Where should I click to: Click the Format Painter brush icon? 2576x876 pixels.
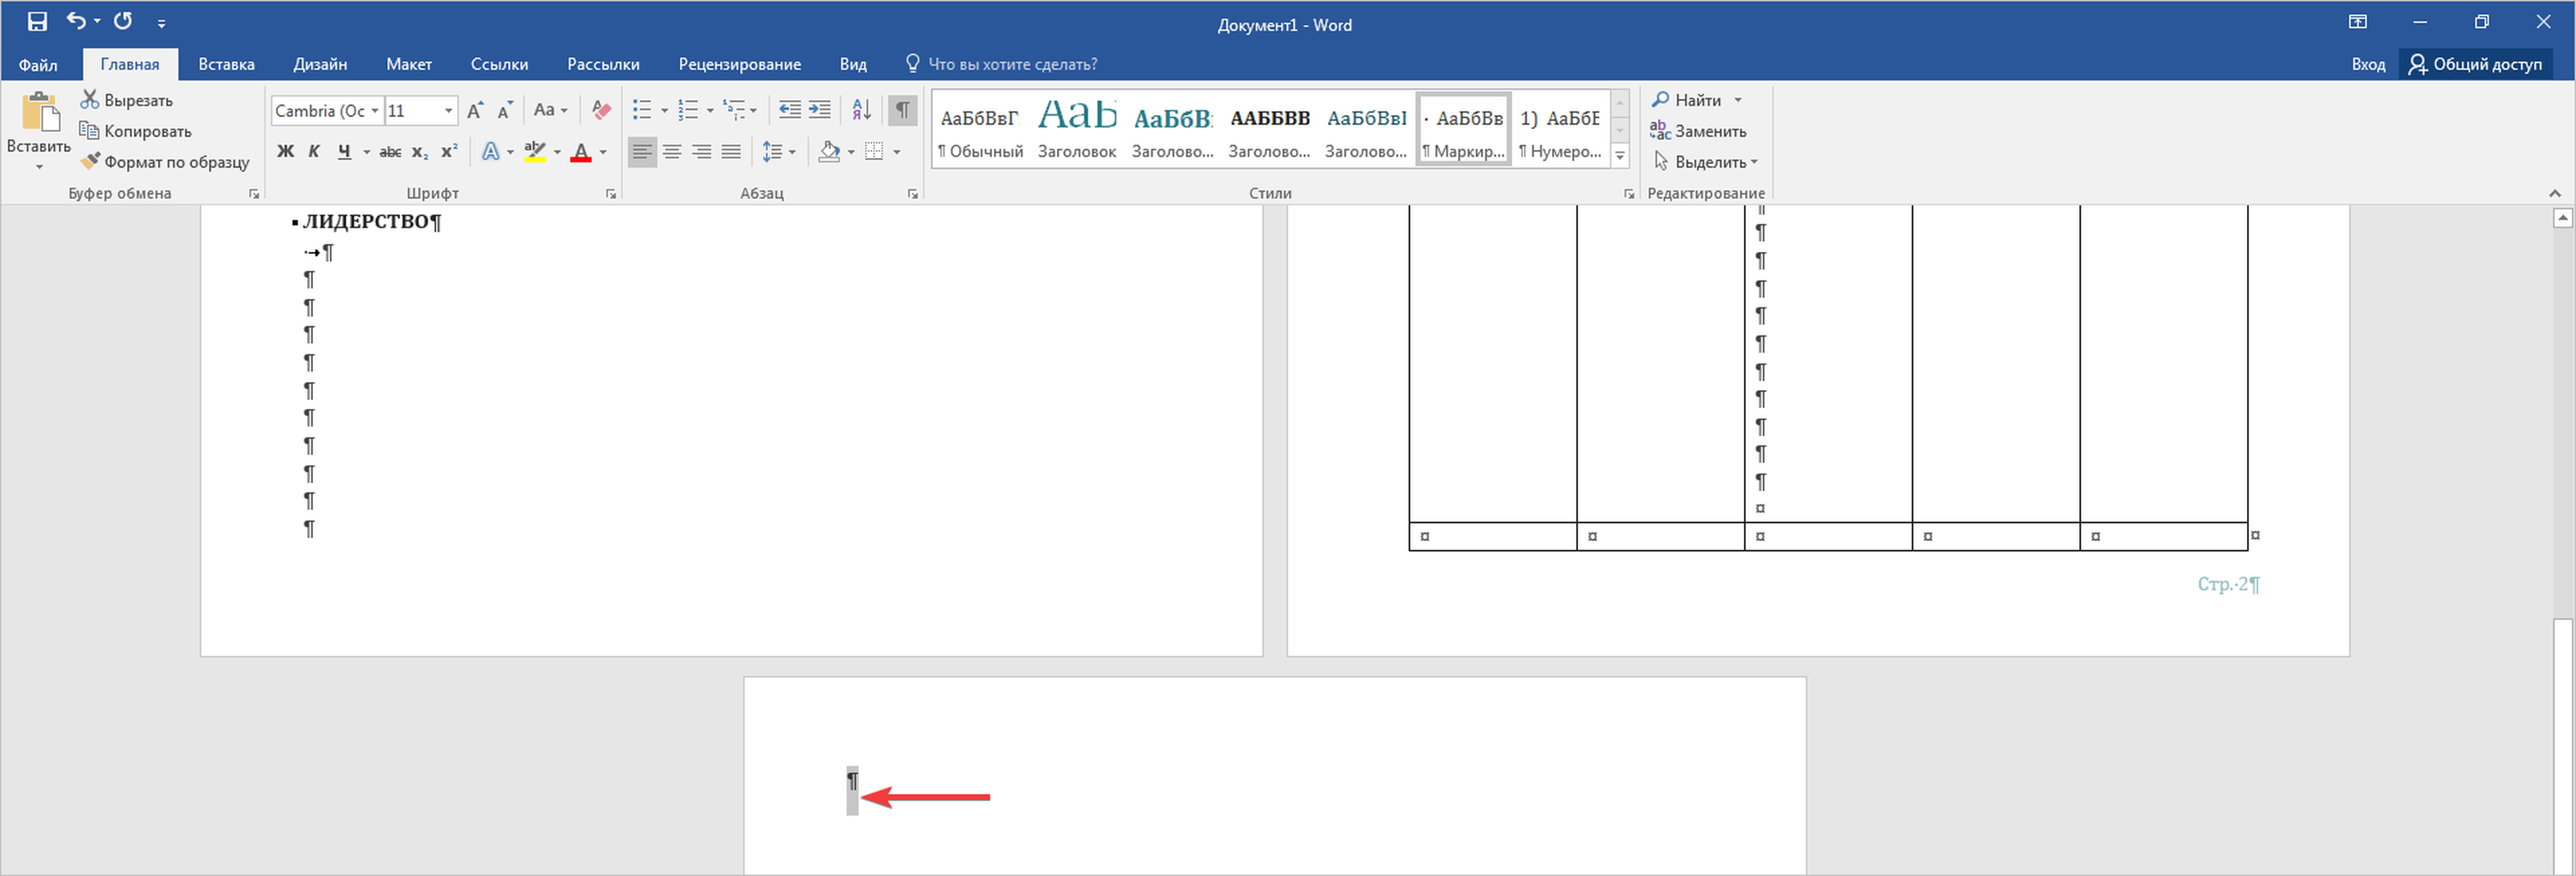(x=90, y=162)
